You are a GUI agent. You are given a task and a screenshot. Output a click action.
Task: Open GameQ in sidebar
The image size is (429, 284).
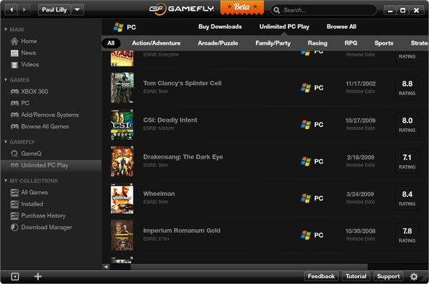pos(31,154)
